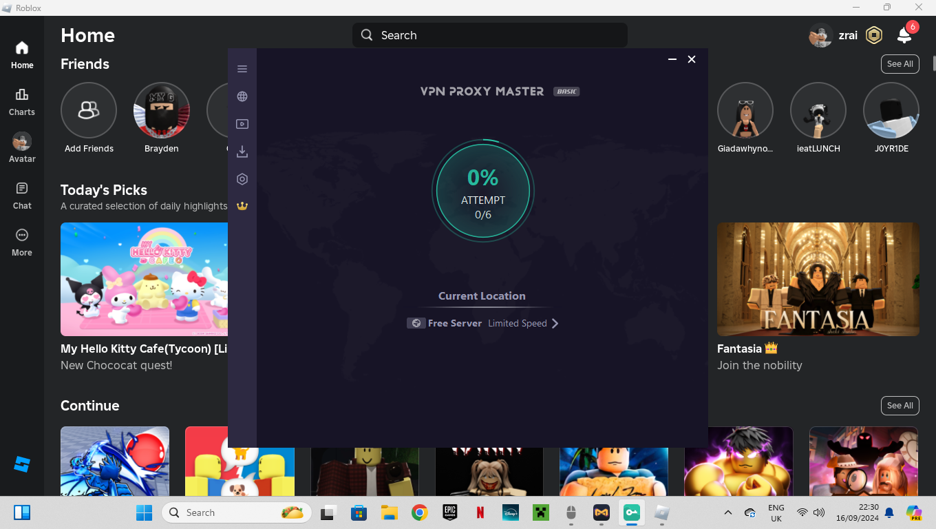Expand the Free Server location chevron
936x529 pixels.
555,323
